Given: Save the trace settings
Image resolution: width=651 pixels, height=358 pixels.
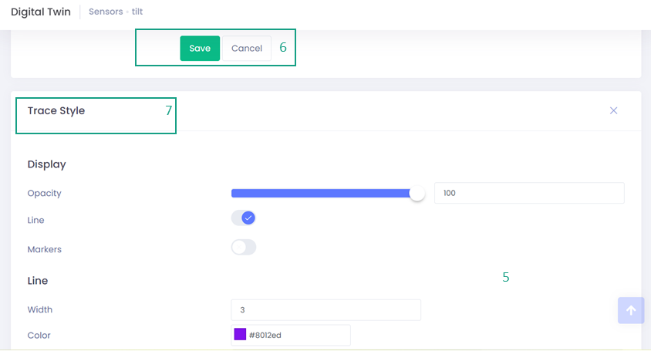Looking at the screenshot, I should coord(200,48).
